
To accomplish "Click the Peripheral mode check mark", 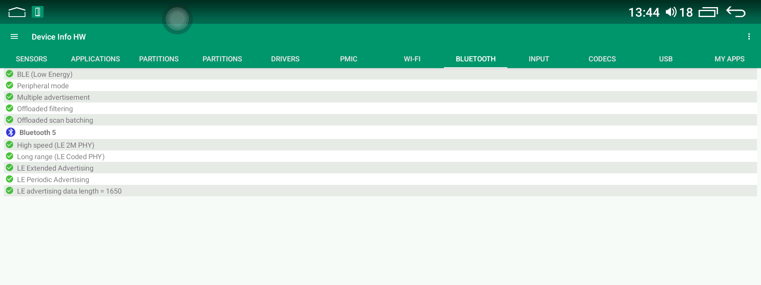I will coord(10,85).
